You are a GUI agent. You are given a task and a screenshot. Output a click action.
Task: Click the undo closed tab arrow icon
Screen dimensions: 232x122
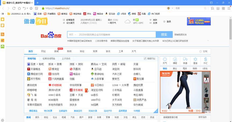coord(24,8)
